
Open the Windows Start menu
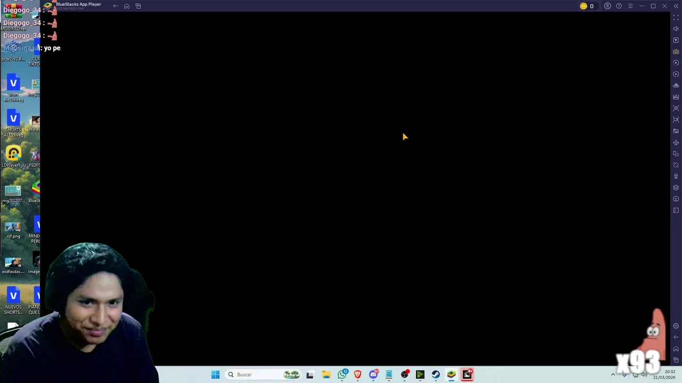215,374
